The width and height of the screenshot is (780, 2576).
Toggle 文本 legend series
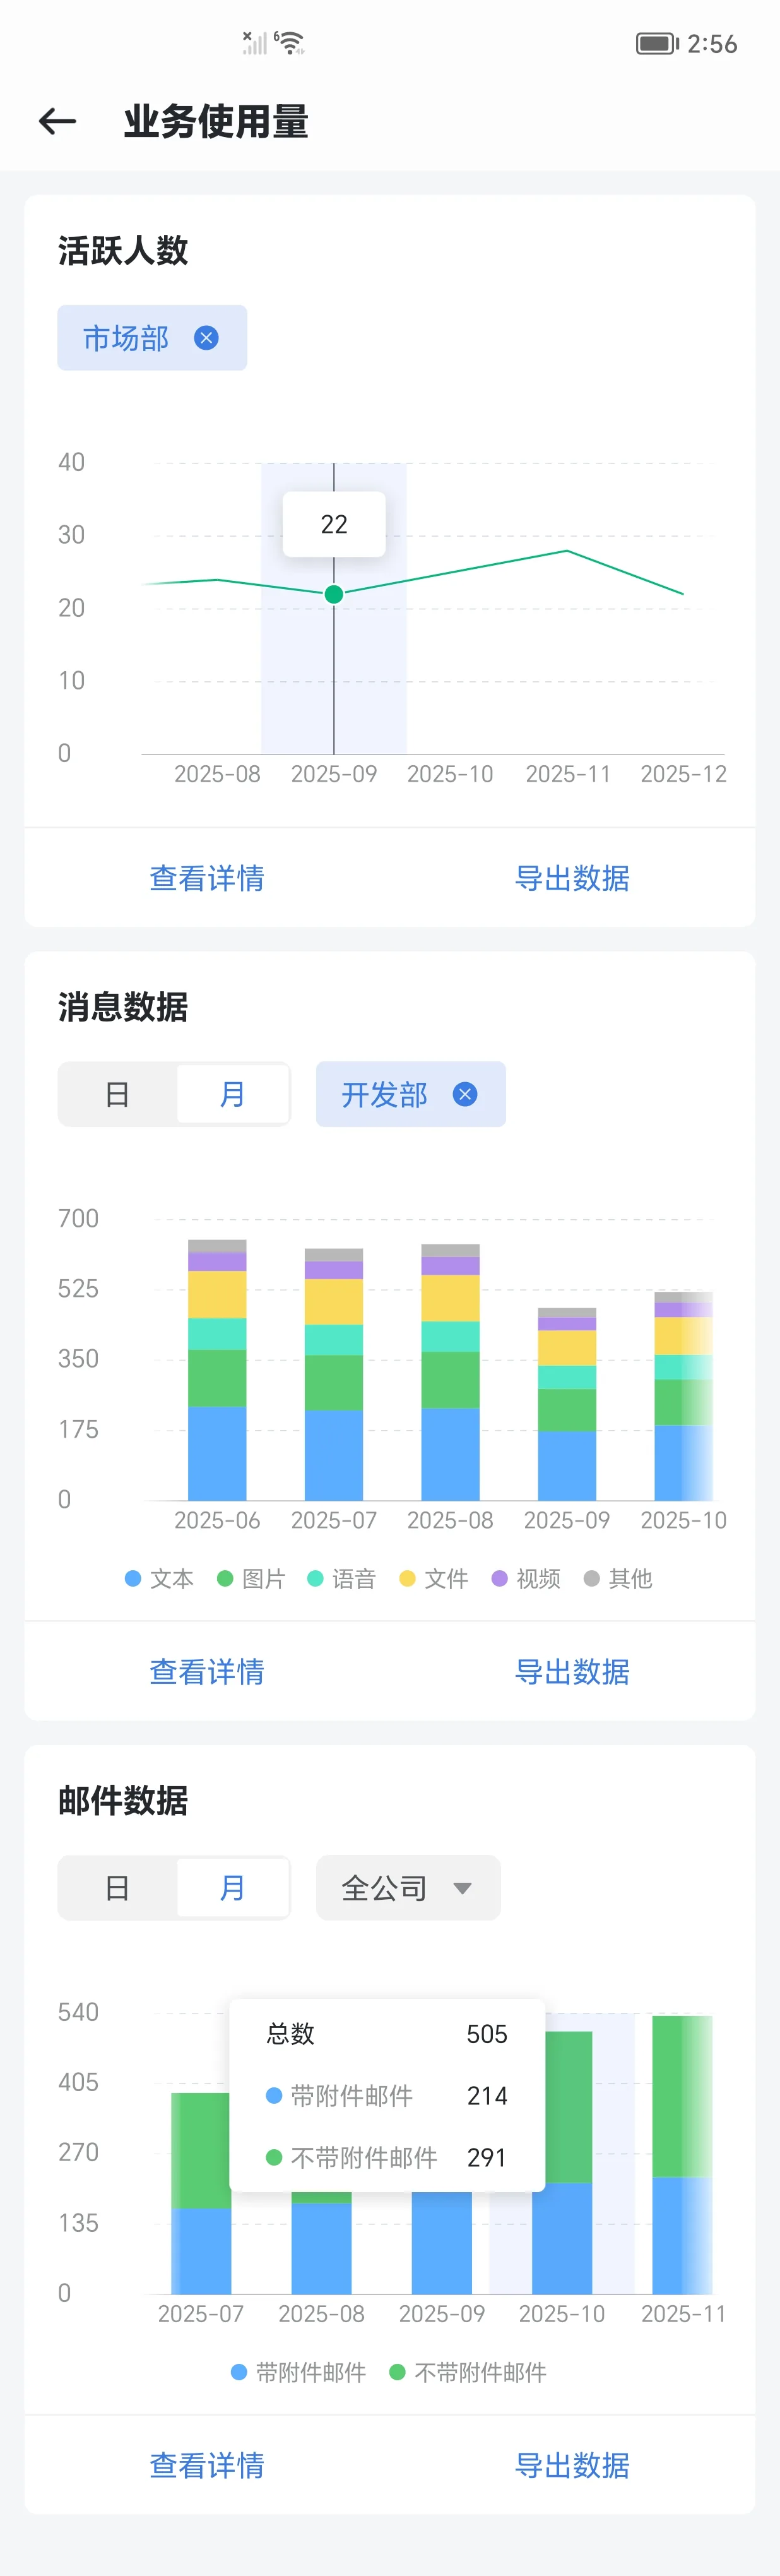[x=159, y=1579]
